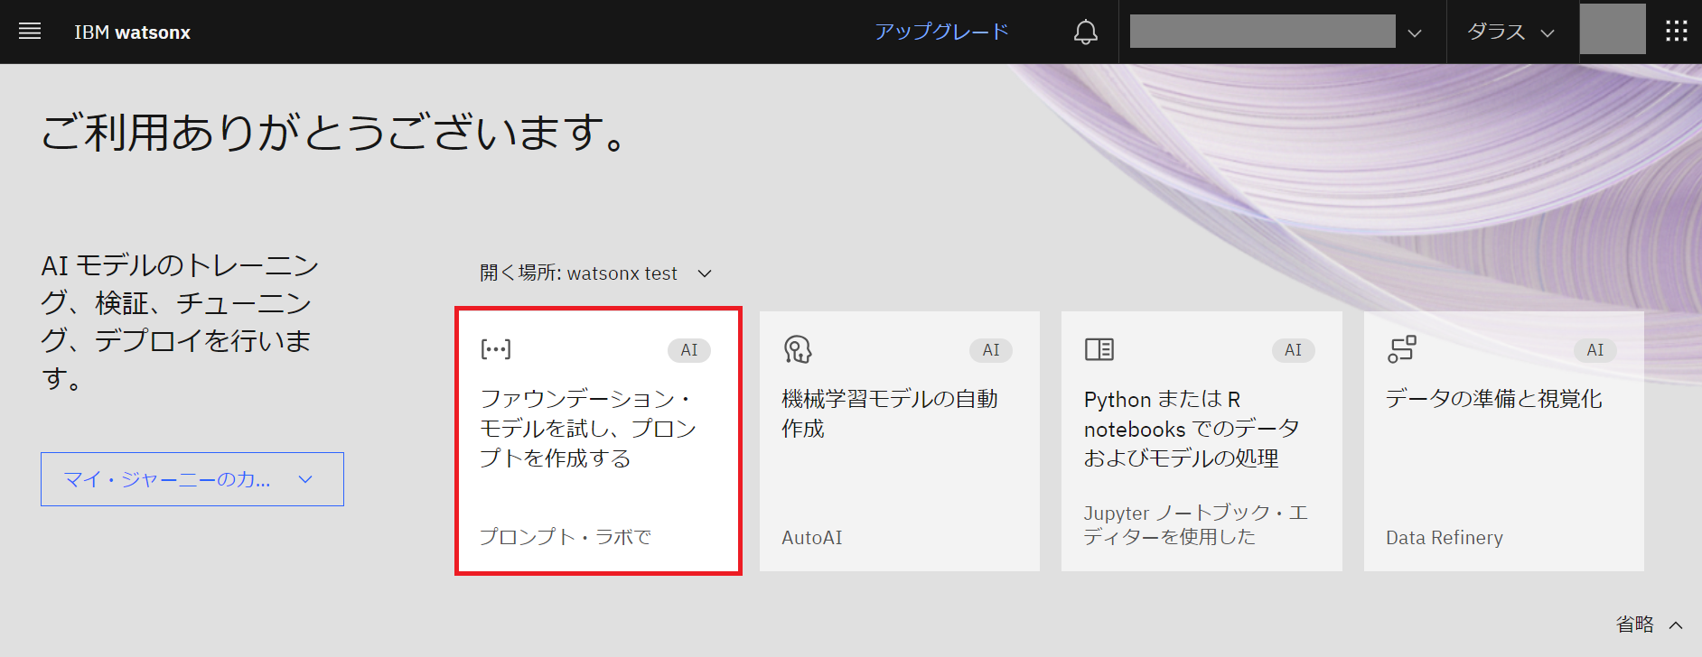
Task: Open マイ・ジャーニーのカ... dropdown button
Action: 192,479
